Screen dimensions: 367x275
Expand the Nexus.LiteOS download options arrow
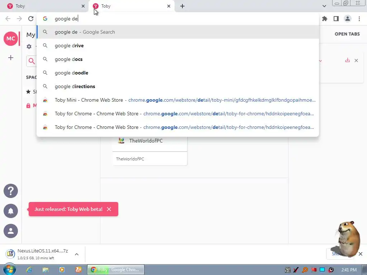coord(77,254)
